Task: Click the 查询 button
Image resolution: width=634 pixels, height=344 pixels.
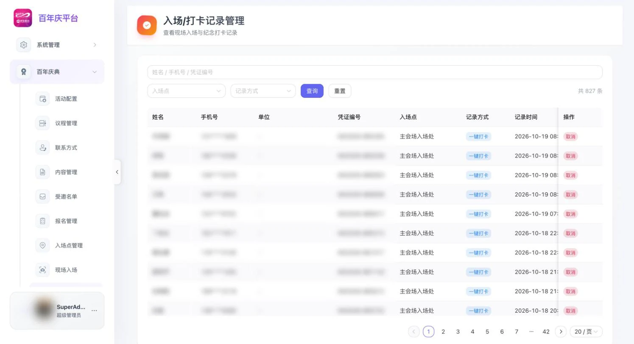Action: [x=312, y=91]
